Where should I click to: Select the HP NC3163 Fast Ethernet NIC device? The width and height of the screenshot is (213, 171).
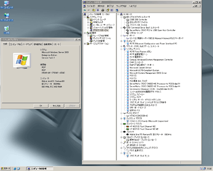tap(143, 127)
